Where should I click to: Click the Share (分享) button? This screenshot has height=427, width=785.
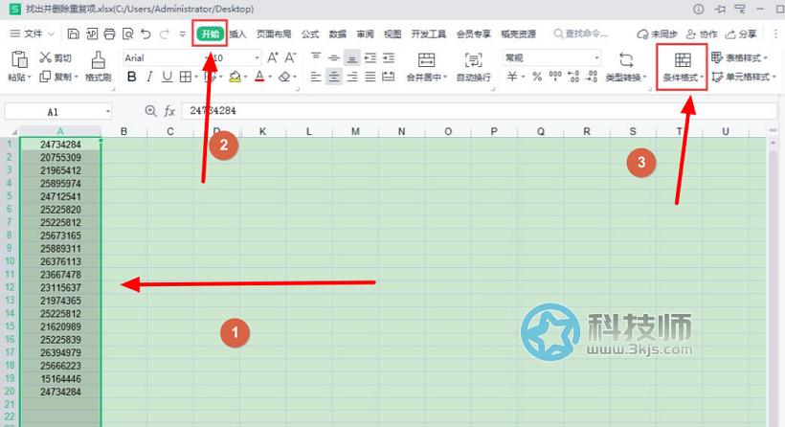pos(740,34)
